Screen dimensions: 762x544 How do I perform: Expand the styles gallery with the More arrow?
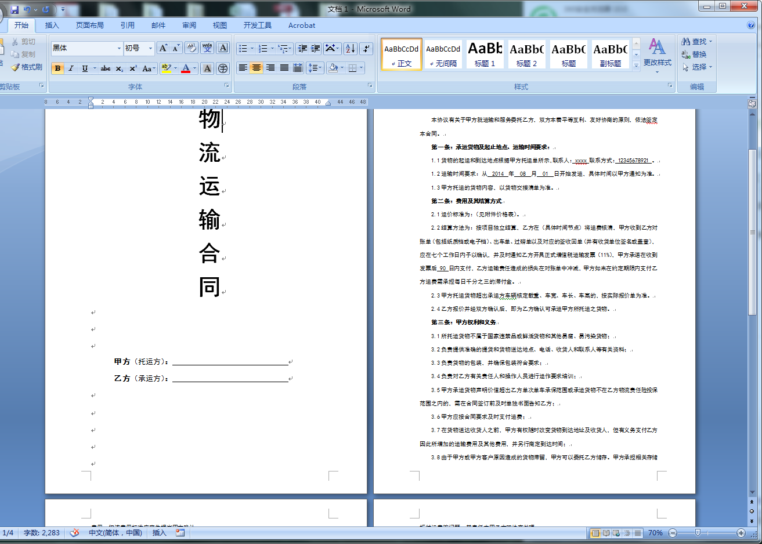(x=636, y=66)
